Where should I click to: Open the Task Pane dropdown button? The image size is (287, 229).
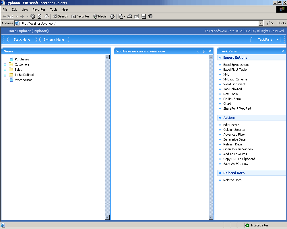click(x=265, y=40)
